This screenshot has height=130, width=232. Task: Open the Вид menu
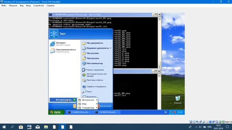tap(22, 6)
